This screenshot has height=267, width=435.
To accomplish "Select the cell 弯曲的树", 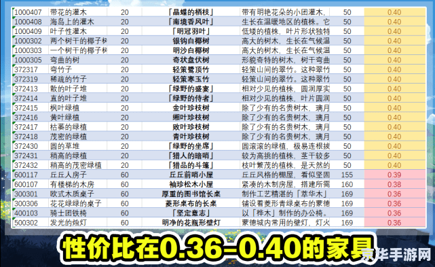I will [64, 60].
